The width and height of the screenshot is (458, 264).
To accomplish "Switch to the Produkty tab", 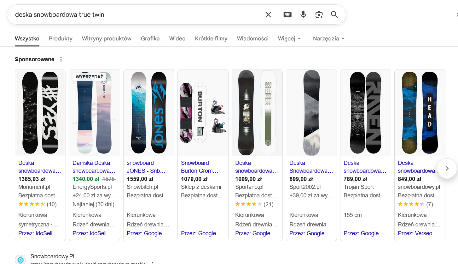I will pyautogui.click(x=61, y=39).
